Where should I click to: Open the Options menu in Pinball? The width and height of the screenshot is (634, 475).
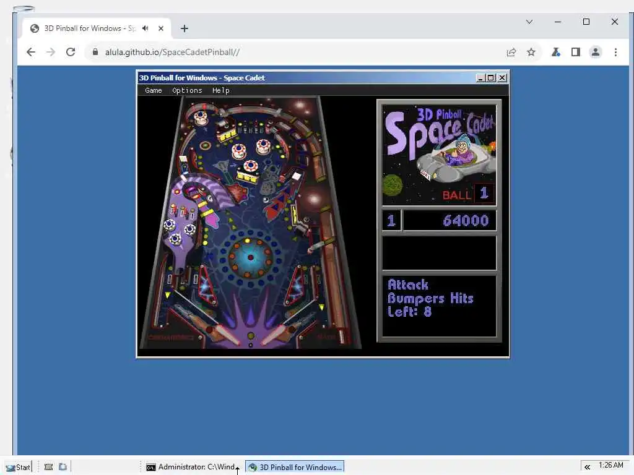coord(187,90)
